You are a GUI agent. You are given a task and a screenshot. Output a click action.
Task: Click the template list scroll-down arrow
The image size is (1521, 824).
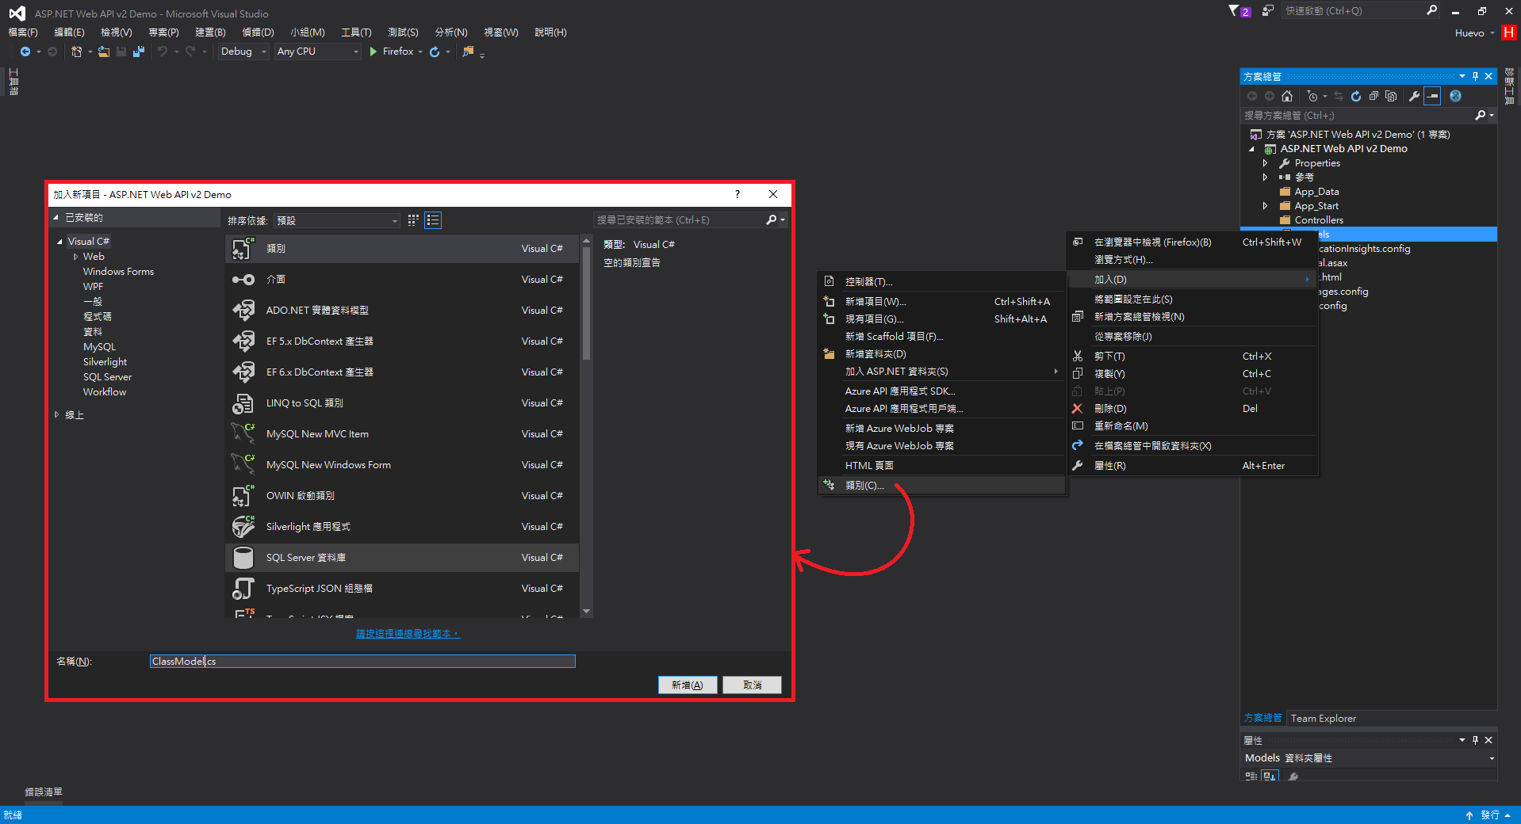pyautogui.click(x=586, y=611)
